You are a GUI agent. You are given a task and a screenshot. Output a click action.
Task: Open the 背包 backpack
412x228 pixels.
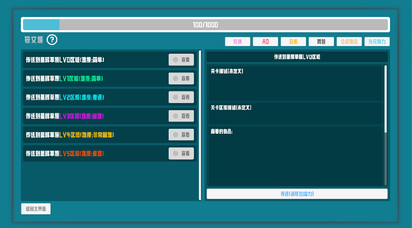coord(321,42)
